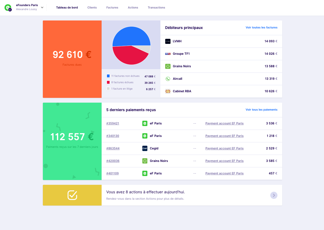Click the Groupe TF1 logo icon

168,54
